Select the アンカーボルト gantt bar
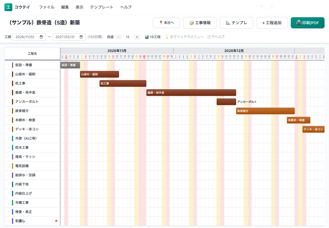 pyautogui.click(x=226, y=102)
